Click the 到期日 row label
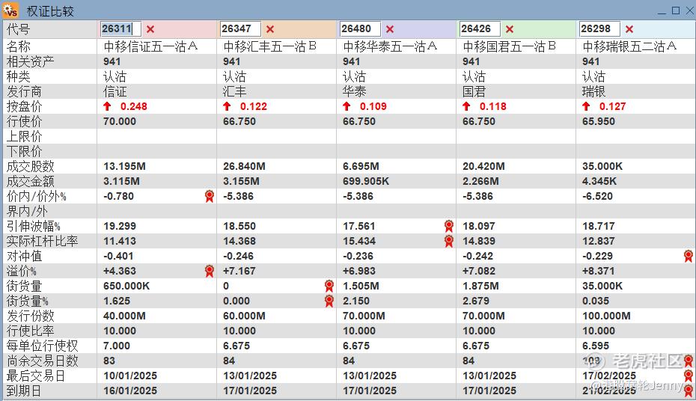This screenshot has width=696, height=401. [24, 391]
